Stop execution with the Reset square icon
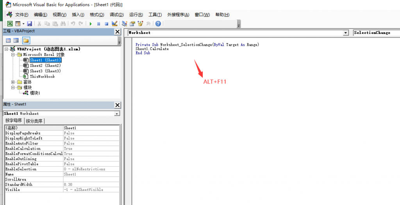The width and height of the screenshot is (400, 205). (106, 23)
